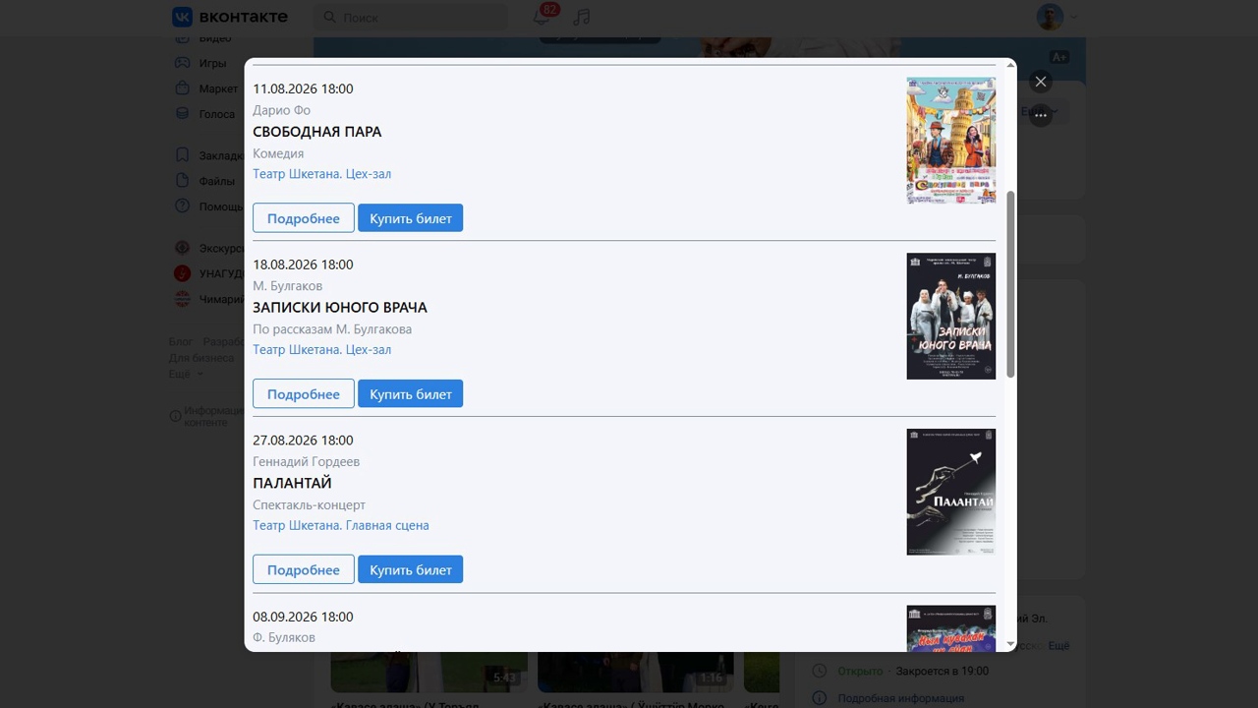Click genre label Спектакль-концерт
The width and height of the screenshot is (1258, 708).
(x=309, y=505)
